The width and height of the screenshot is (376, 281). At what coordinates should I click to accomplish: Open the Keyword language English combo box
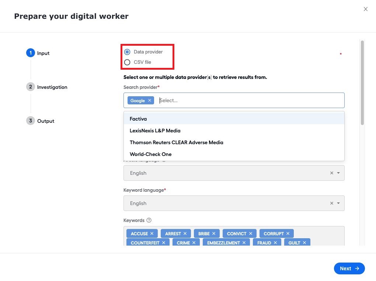[x=234, y=203]
